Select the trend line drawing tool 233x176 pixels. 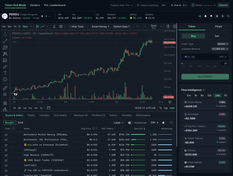[5, 41]
